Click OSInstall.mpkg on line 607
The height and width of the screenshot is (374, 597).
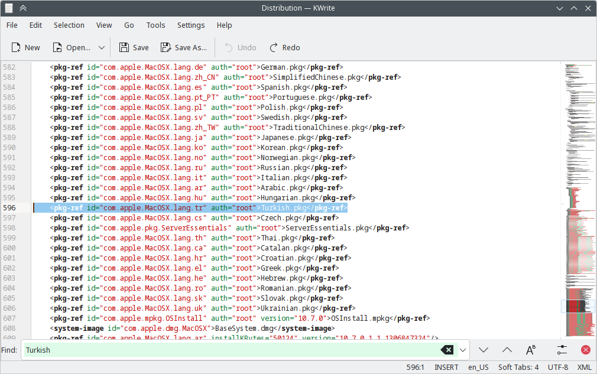(x=361, y=318)
